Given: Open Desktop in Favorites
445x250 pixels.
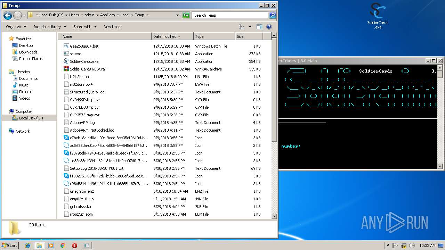Looking at the screenshot, I should 26,45.
